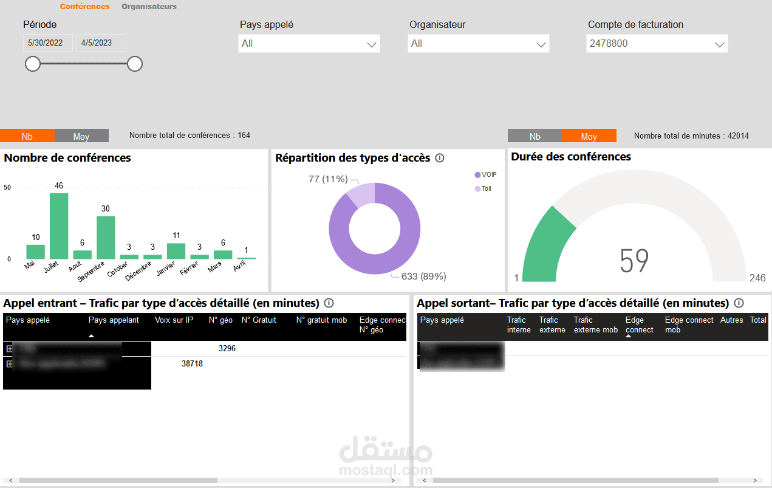Sort by Autres column header

[732, 320]
